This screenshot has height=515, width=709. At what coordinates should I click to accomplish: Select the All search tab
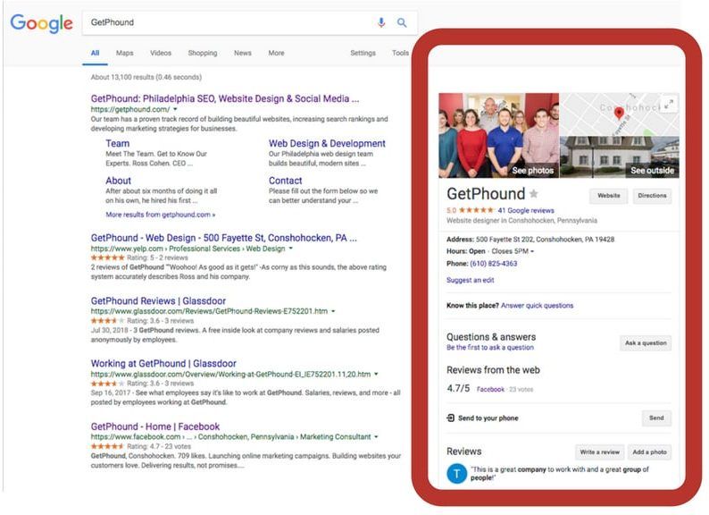[x=95, y=53]
